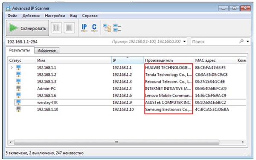
Task: Click the computer icon for 192.168.1.3
Action: 19,81
